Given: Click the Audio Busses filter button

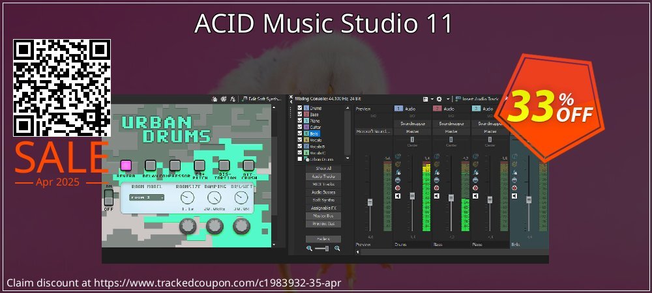Looking at the screenshot, I should pos(323,192).
